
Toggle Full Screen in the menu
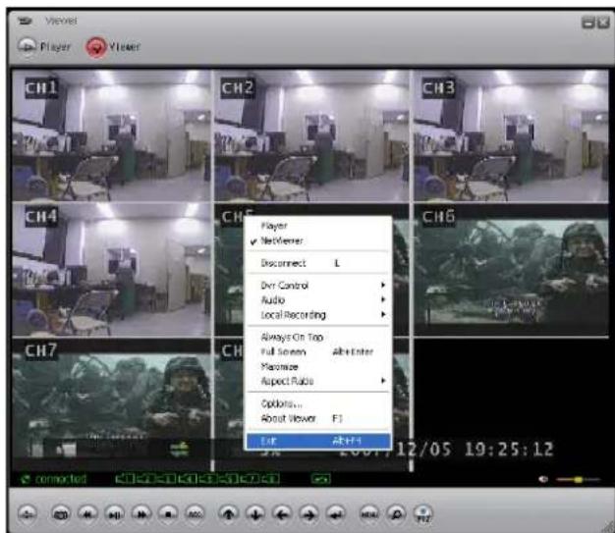click(x=317, y=352)
